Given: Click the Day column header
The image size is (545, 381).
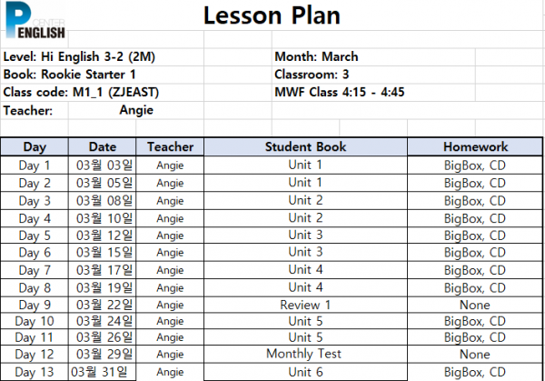Looking at the screenshot, I should coord(35,146).
